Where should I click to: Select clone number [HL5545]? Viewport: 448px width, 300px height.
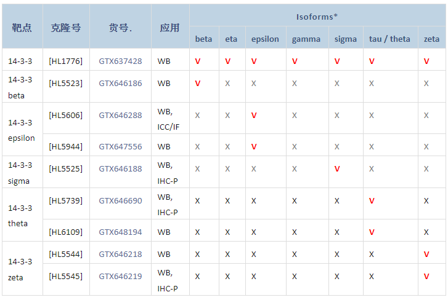(66, 277)
